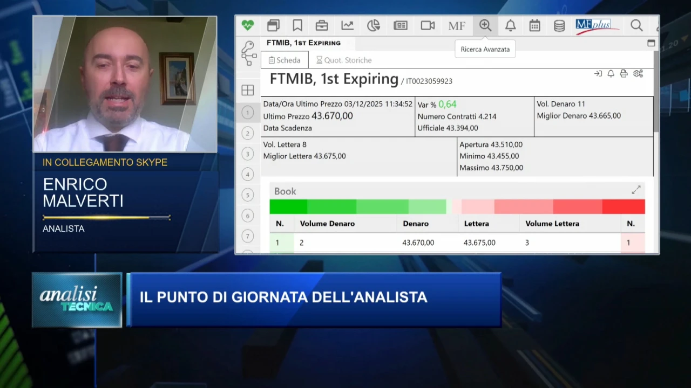Open the stacked windows icon
Screen dimensions: 691x388
click(273, 25)
